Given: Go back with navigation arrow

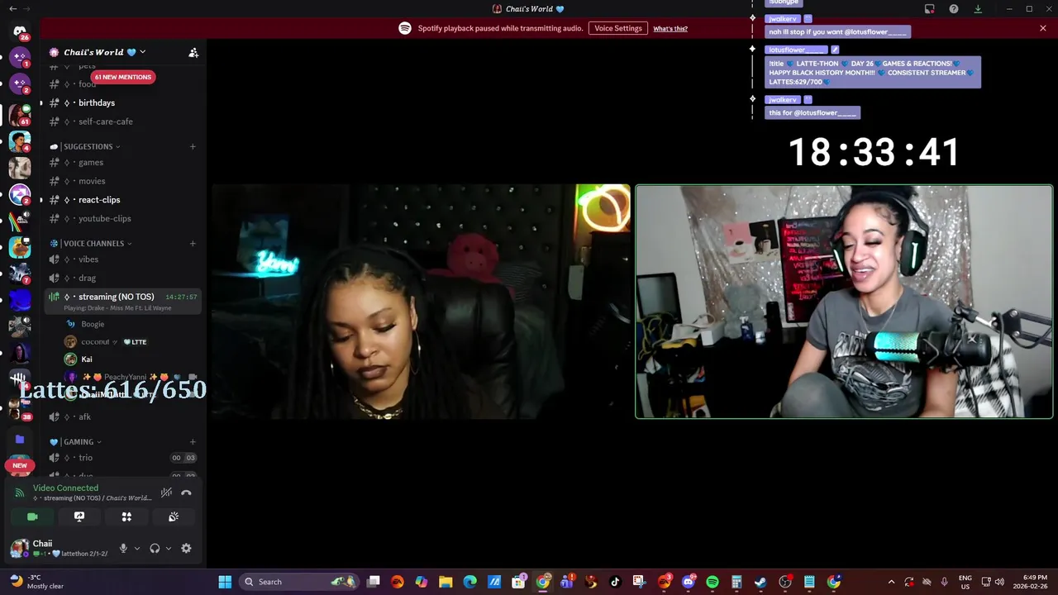Looking at the screenshot, I should point(12,9).
